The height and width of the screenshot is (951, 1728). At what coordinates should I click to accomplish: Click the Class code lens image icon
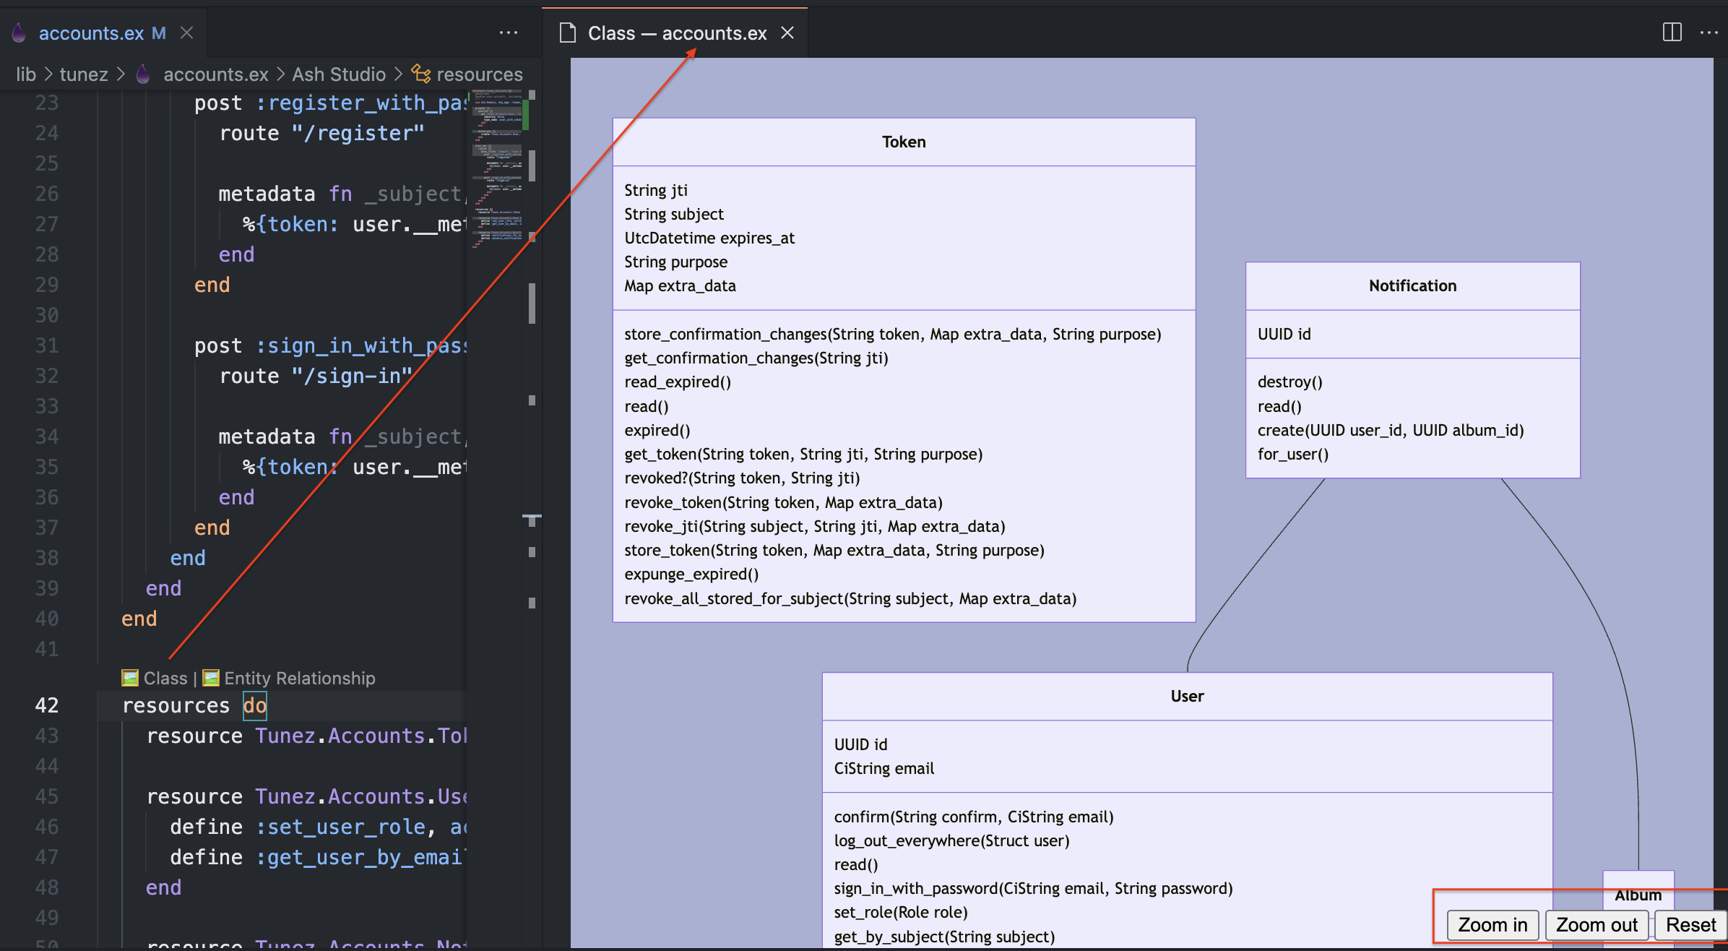coord(130,678)
